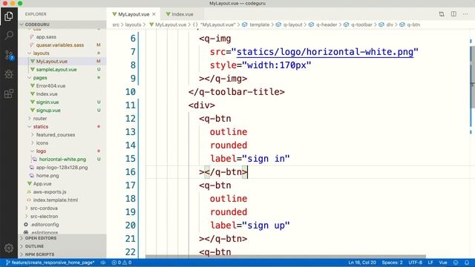This screenshot has height=267, width=475.
Task: Expand the router folder
Action: [62, 119]
